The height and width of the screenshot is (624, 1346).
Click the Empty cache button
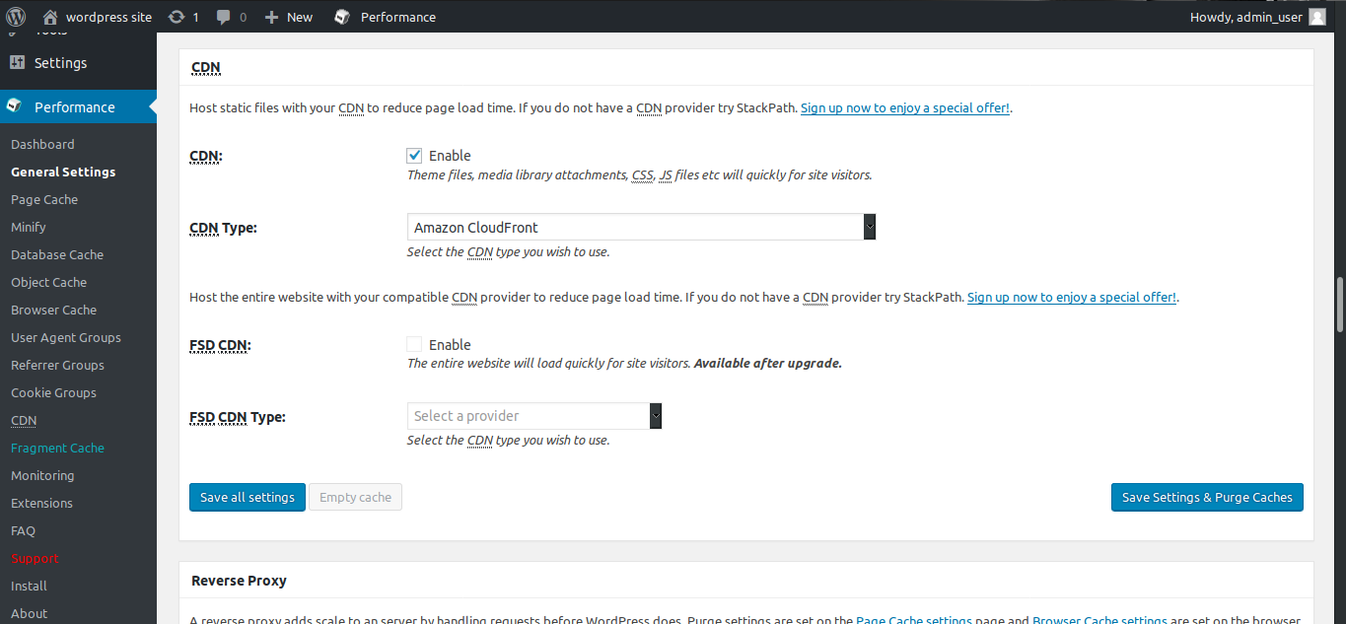pyautogui.click(x=355, y=498)
